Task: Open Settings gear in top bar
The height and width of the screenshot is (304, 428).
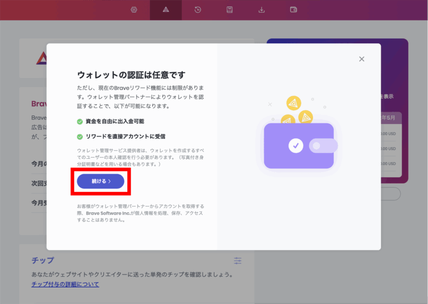Action: [x=134, y=10]
